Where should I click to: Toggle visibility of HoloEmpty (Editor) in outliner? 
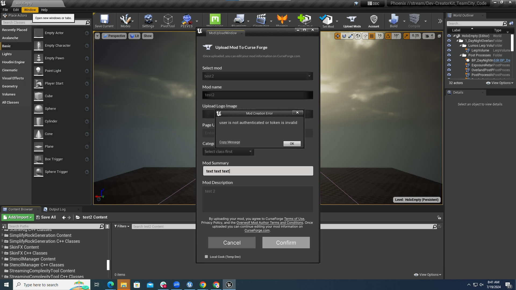coord(449,36)
